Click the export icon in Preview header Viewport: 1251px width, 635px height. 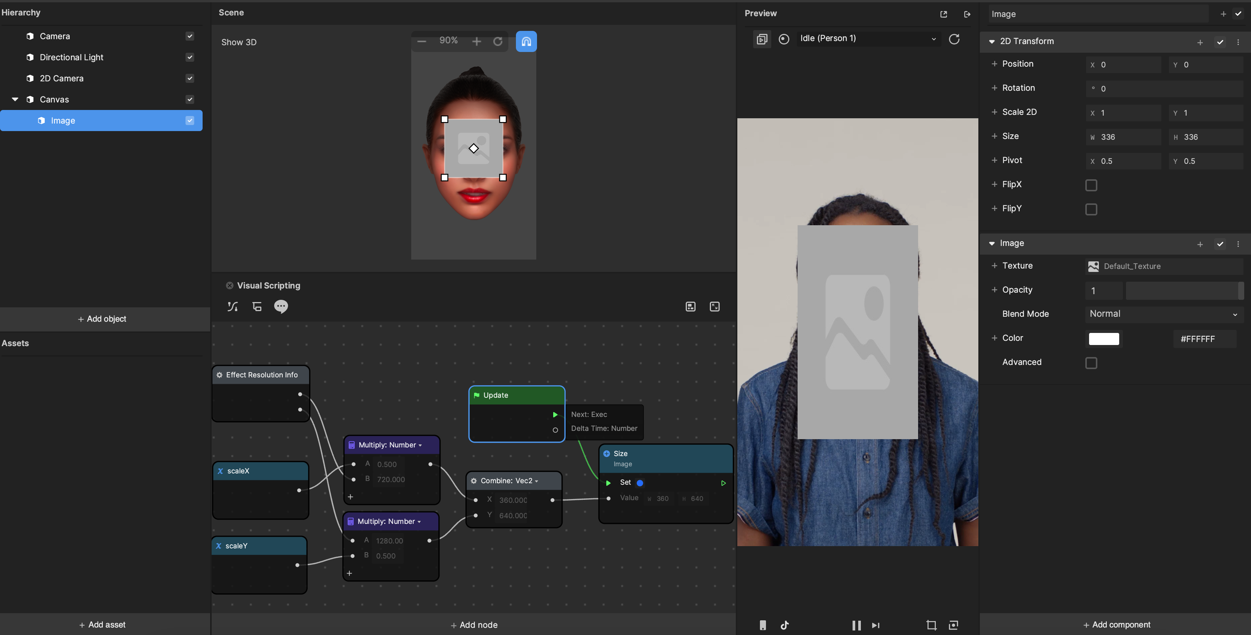click(967, 14)
